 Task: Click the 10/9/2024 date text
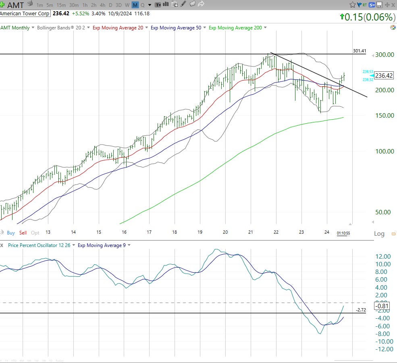pyautogui.click(x=120, y=13)
